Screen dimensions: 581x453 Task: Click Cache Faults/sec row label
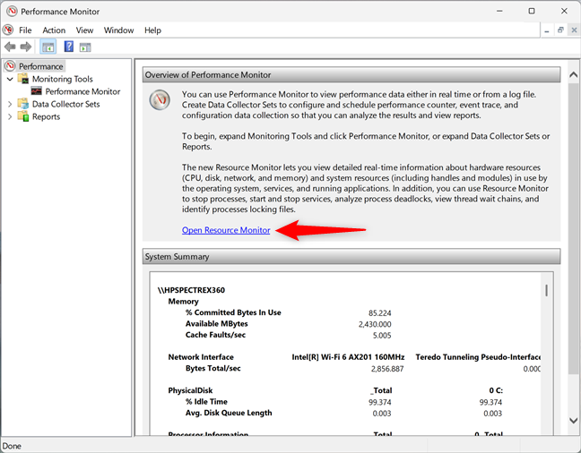[x=215, y=335]
